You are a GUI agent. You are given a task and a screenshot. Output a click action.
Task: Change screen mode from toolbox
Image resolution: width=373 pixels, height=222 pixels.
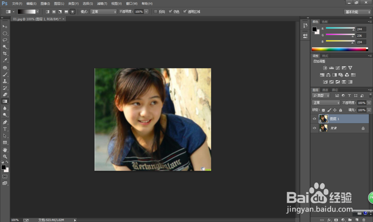click(5, 183)
